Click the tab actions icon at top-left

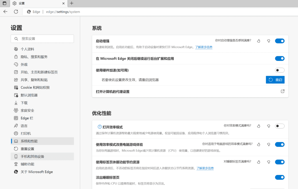tap(4, 3)
